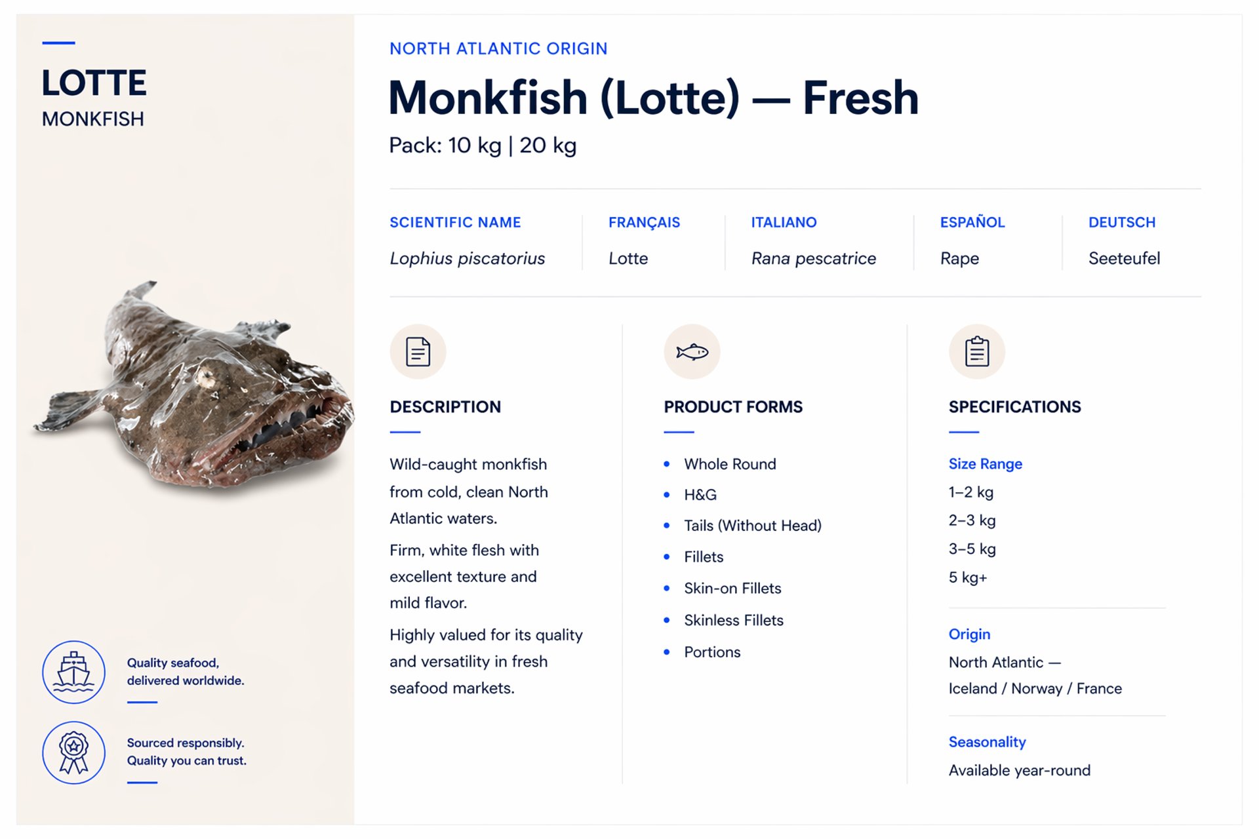The width and height of the screenshot is (1259, 839).
Task: Click the award ribbon quality icon
Action: coord(74,752)
